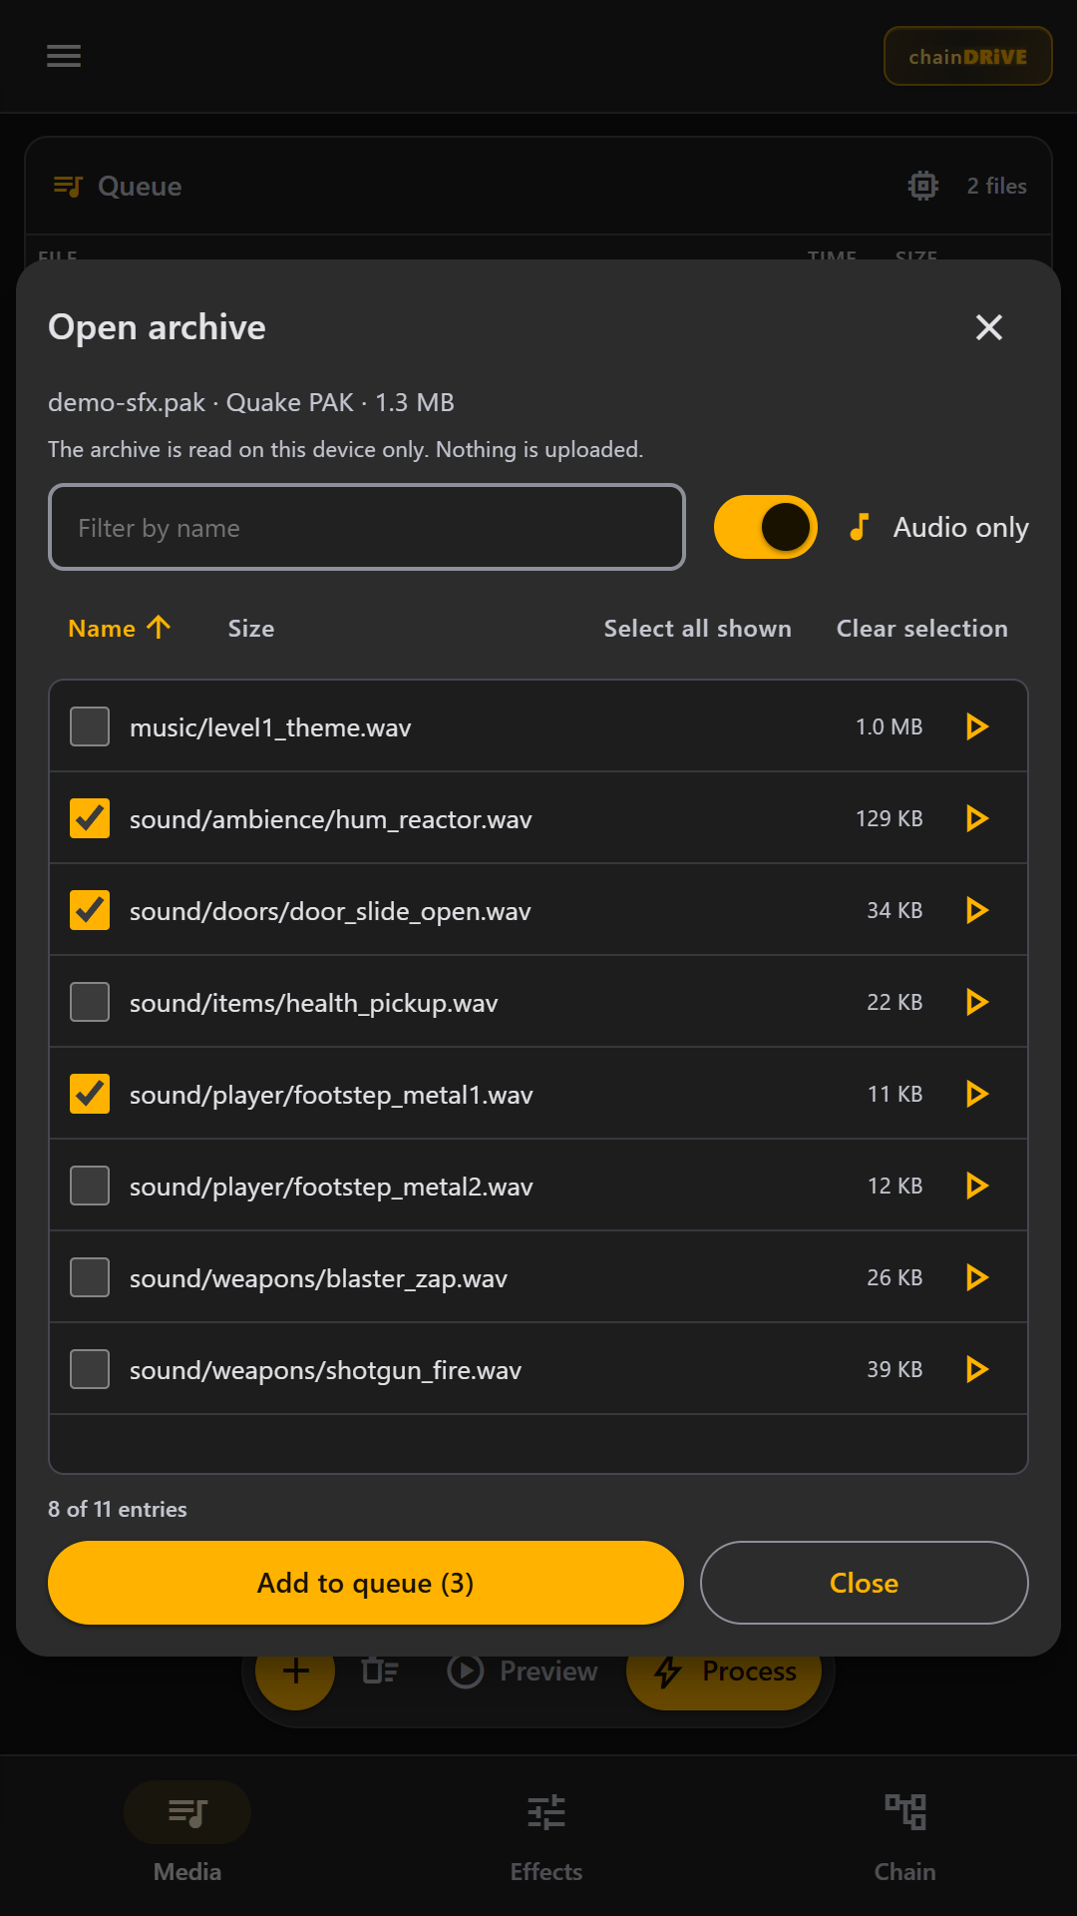The height and width of the screenshot is (1916, 1077).
Task: Sort the list by Name
Action: click(x=120, y=628)
